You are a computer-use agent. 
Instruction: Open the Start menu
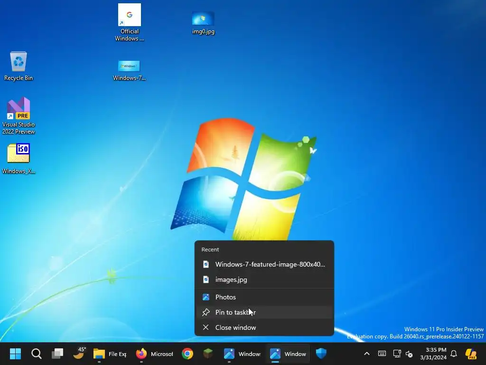pyautogui.click(x=15, y=354)
